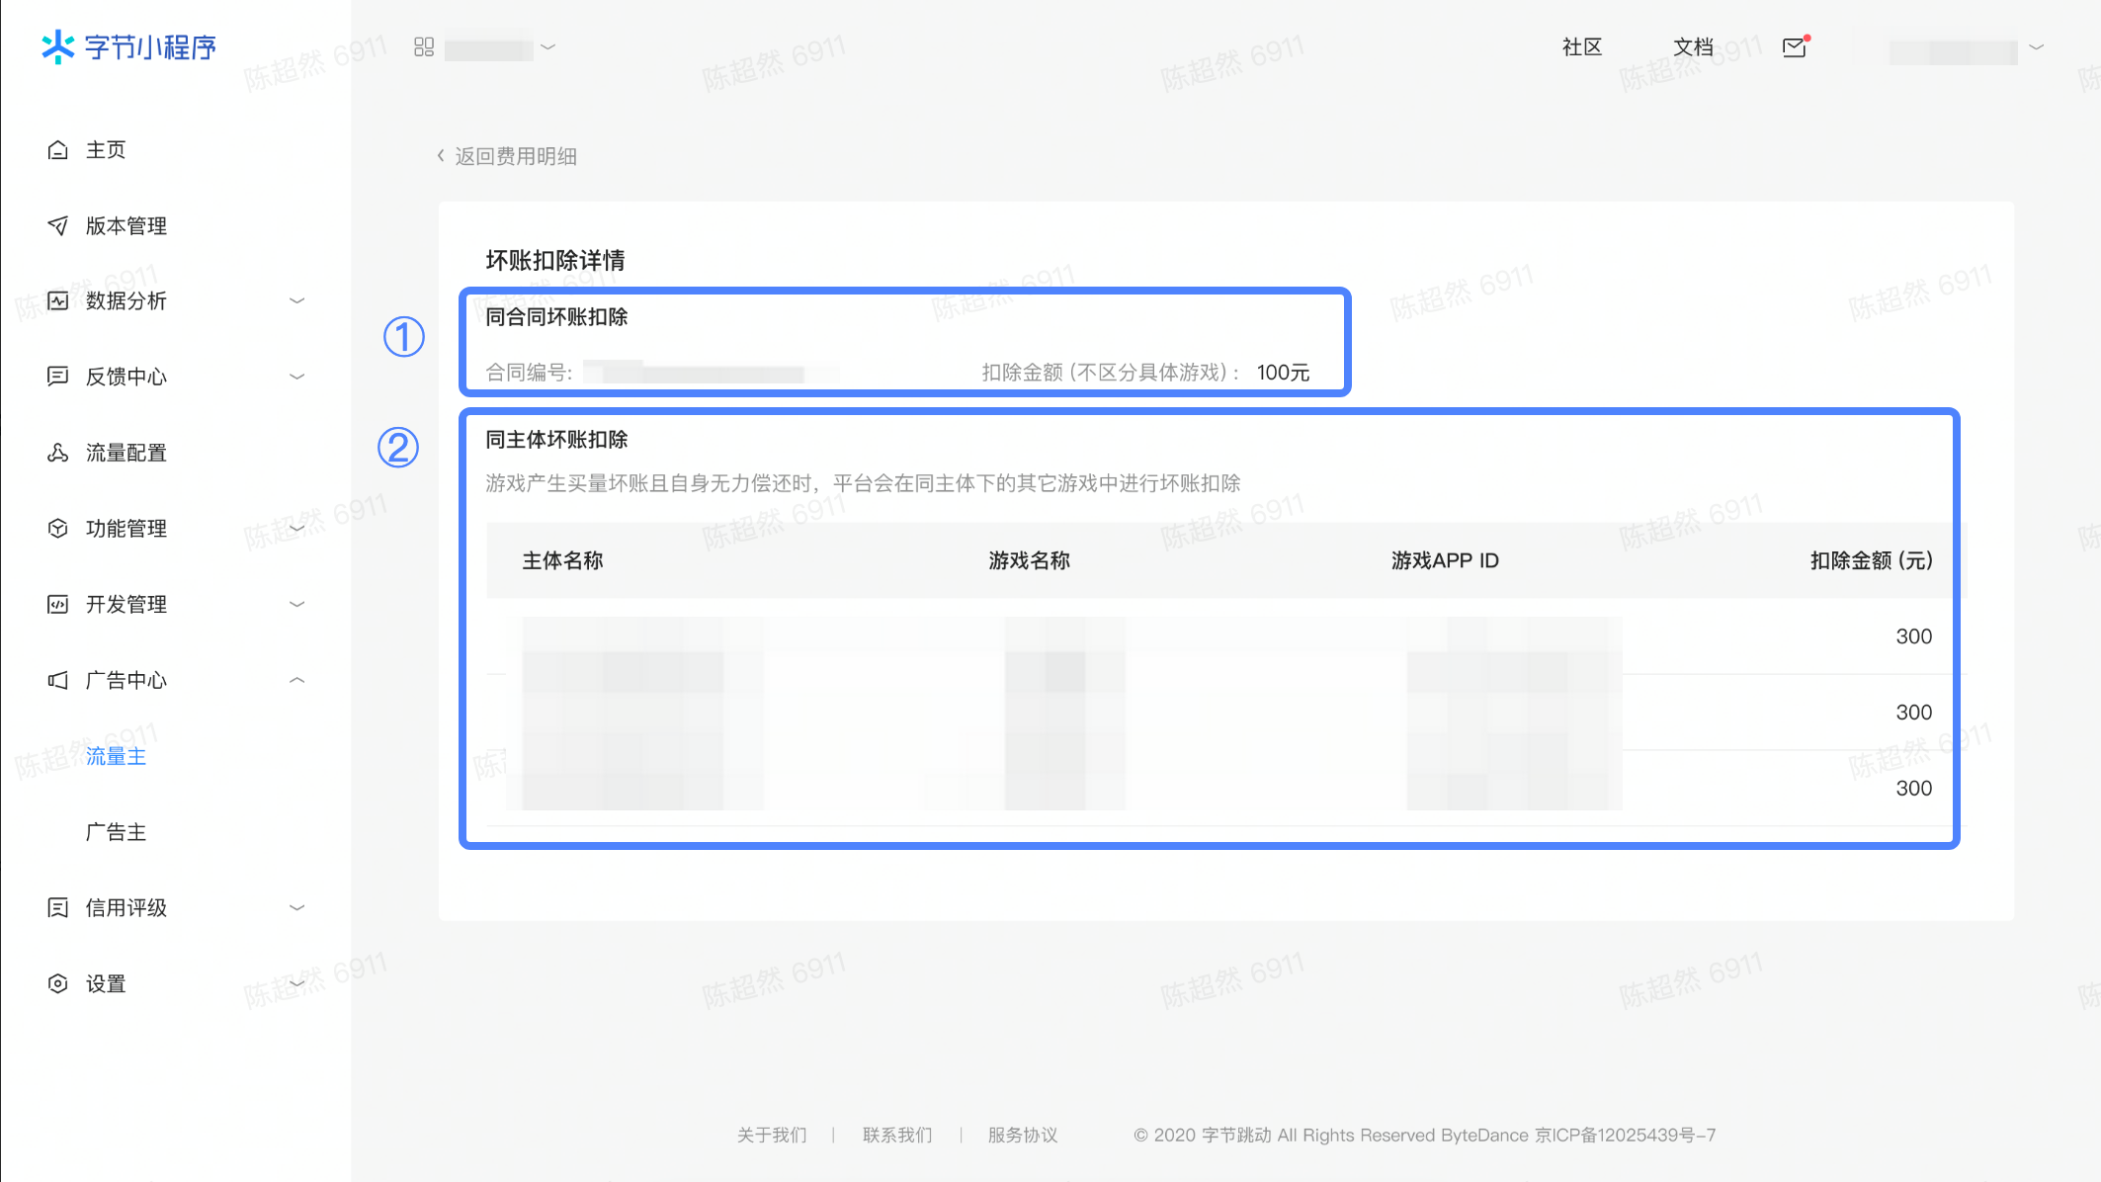Click the 游戏APP ID column header
This screenshot has height=1182, width=2101.
tap(1445, 560)
